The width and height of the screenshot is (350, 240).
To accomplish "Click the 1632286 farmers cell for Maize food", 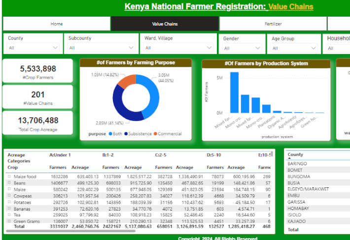I will [x=59, y=177].
